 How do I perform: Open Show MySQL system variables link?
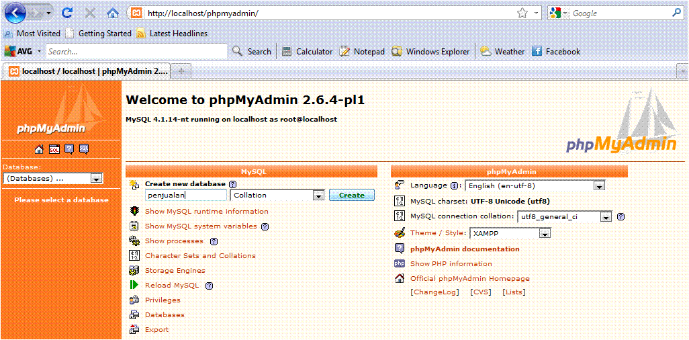pyautogui.click(x=201, y=226)
